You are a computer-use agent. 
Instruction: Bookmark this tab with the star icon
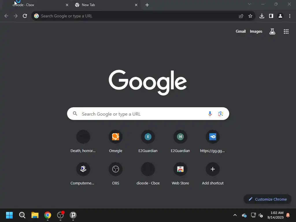pyautogui.click(x=250, y=16)
